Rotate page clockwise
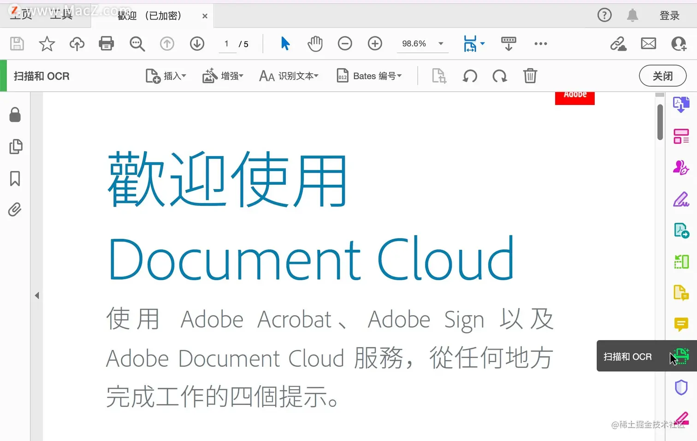This screenshot has width=697, height=441. pos(500,76)
